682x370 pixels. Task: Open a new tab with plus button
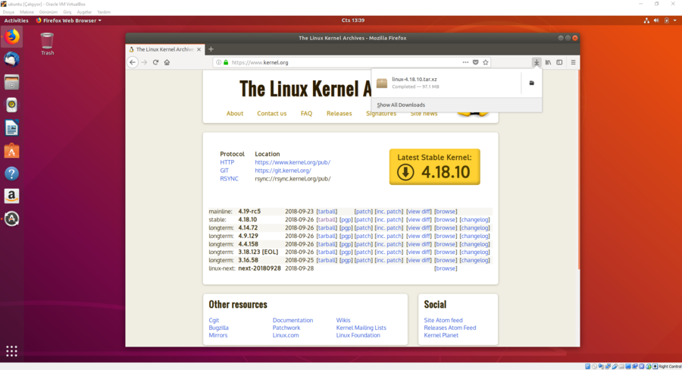pyautogui.click(x=211, y=49)
